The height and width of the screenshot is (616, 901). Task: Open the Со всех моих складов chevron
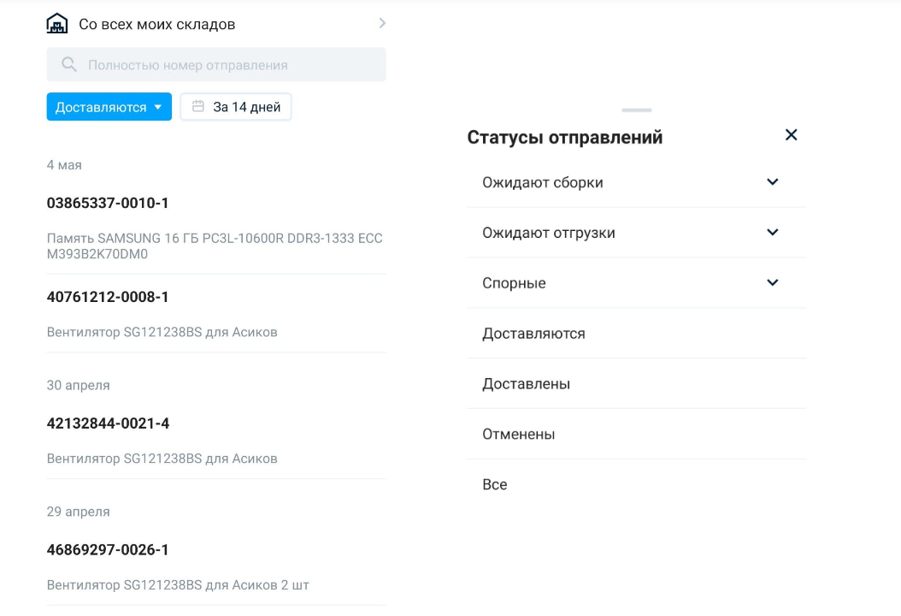coord(382,23)
